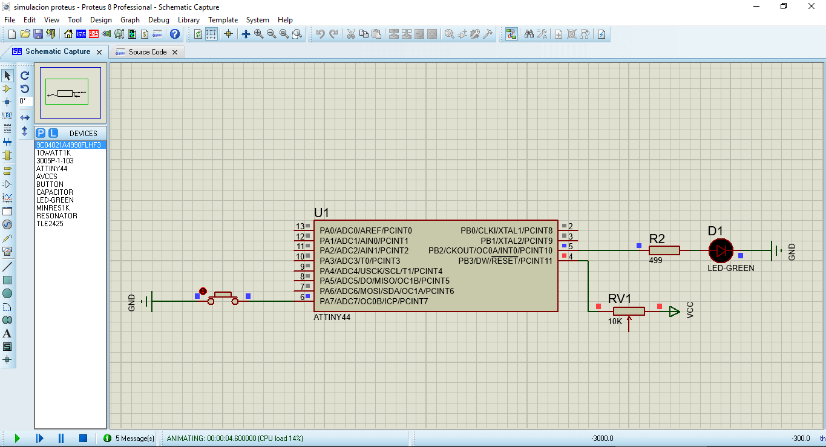Open the blue Help question mark icon
Screen dimensions: 826x447
pyautogui.click(x=175, y=34)
